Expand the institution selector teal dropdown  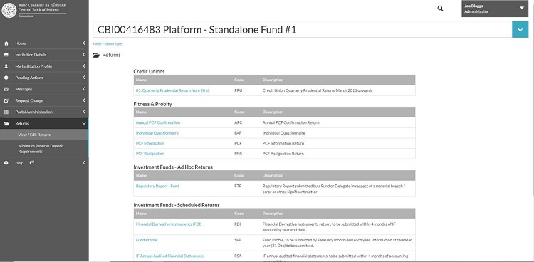[520, 30]
